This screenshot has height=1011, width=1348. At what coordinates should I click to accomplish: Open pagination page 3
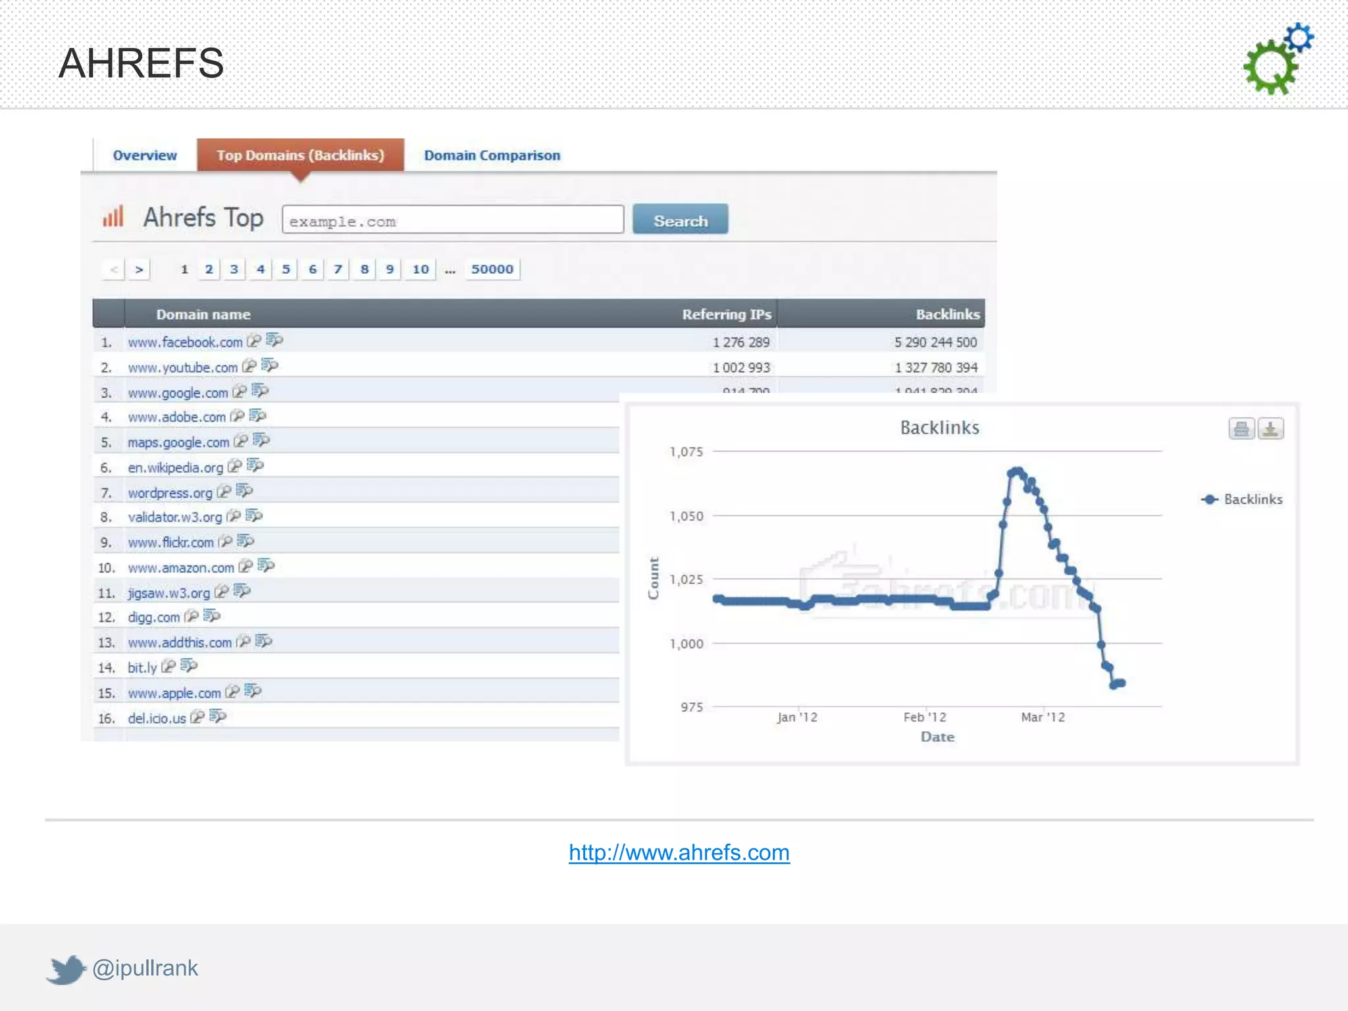tap(234, 269)
